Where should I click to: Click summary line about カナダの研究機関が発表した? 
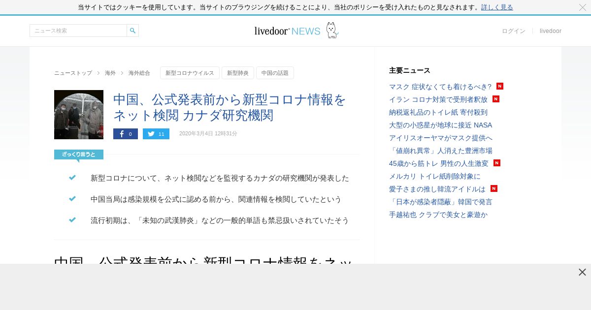click(x=220, y=178)
